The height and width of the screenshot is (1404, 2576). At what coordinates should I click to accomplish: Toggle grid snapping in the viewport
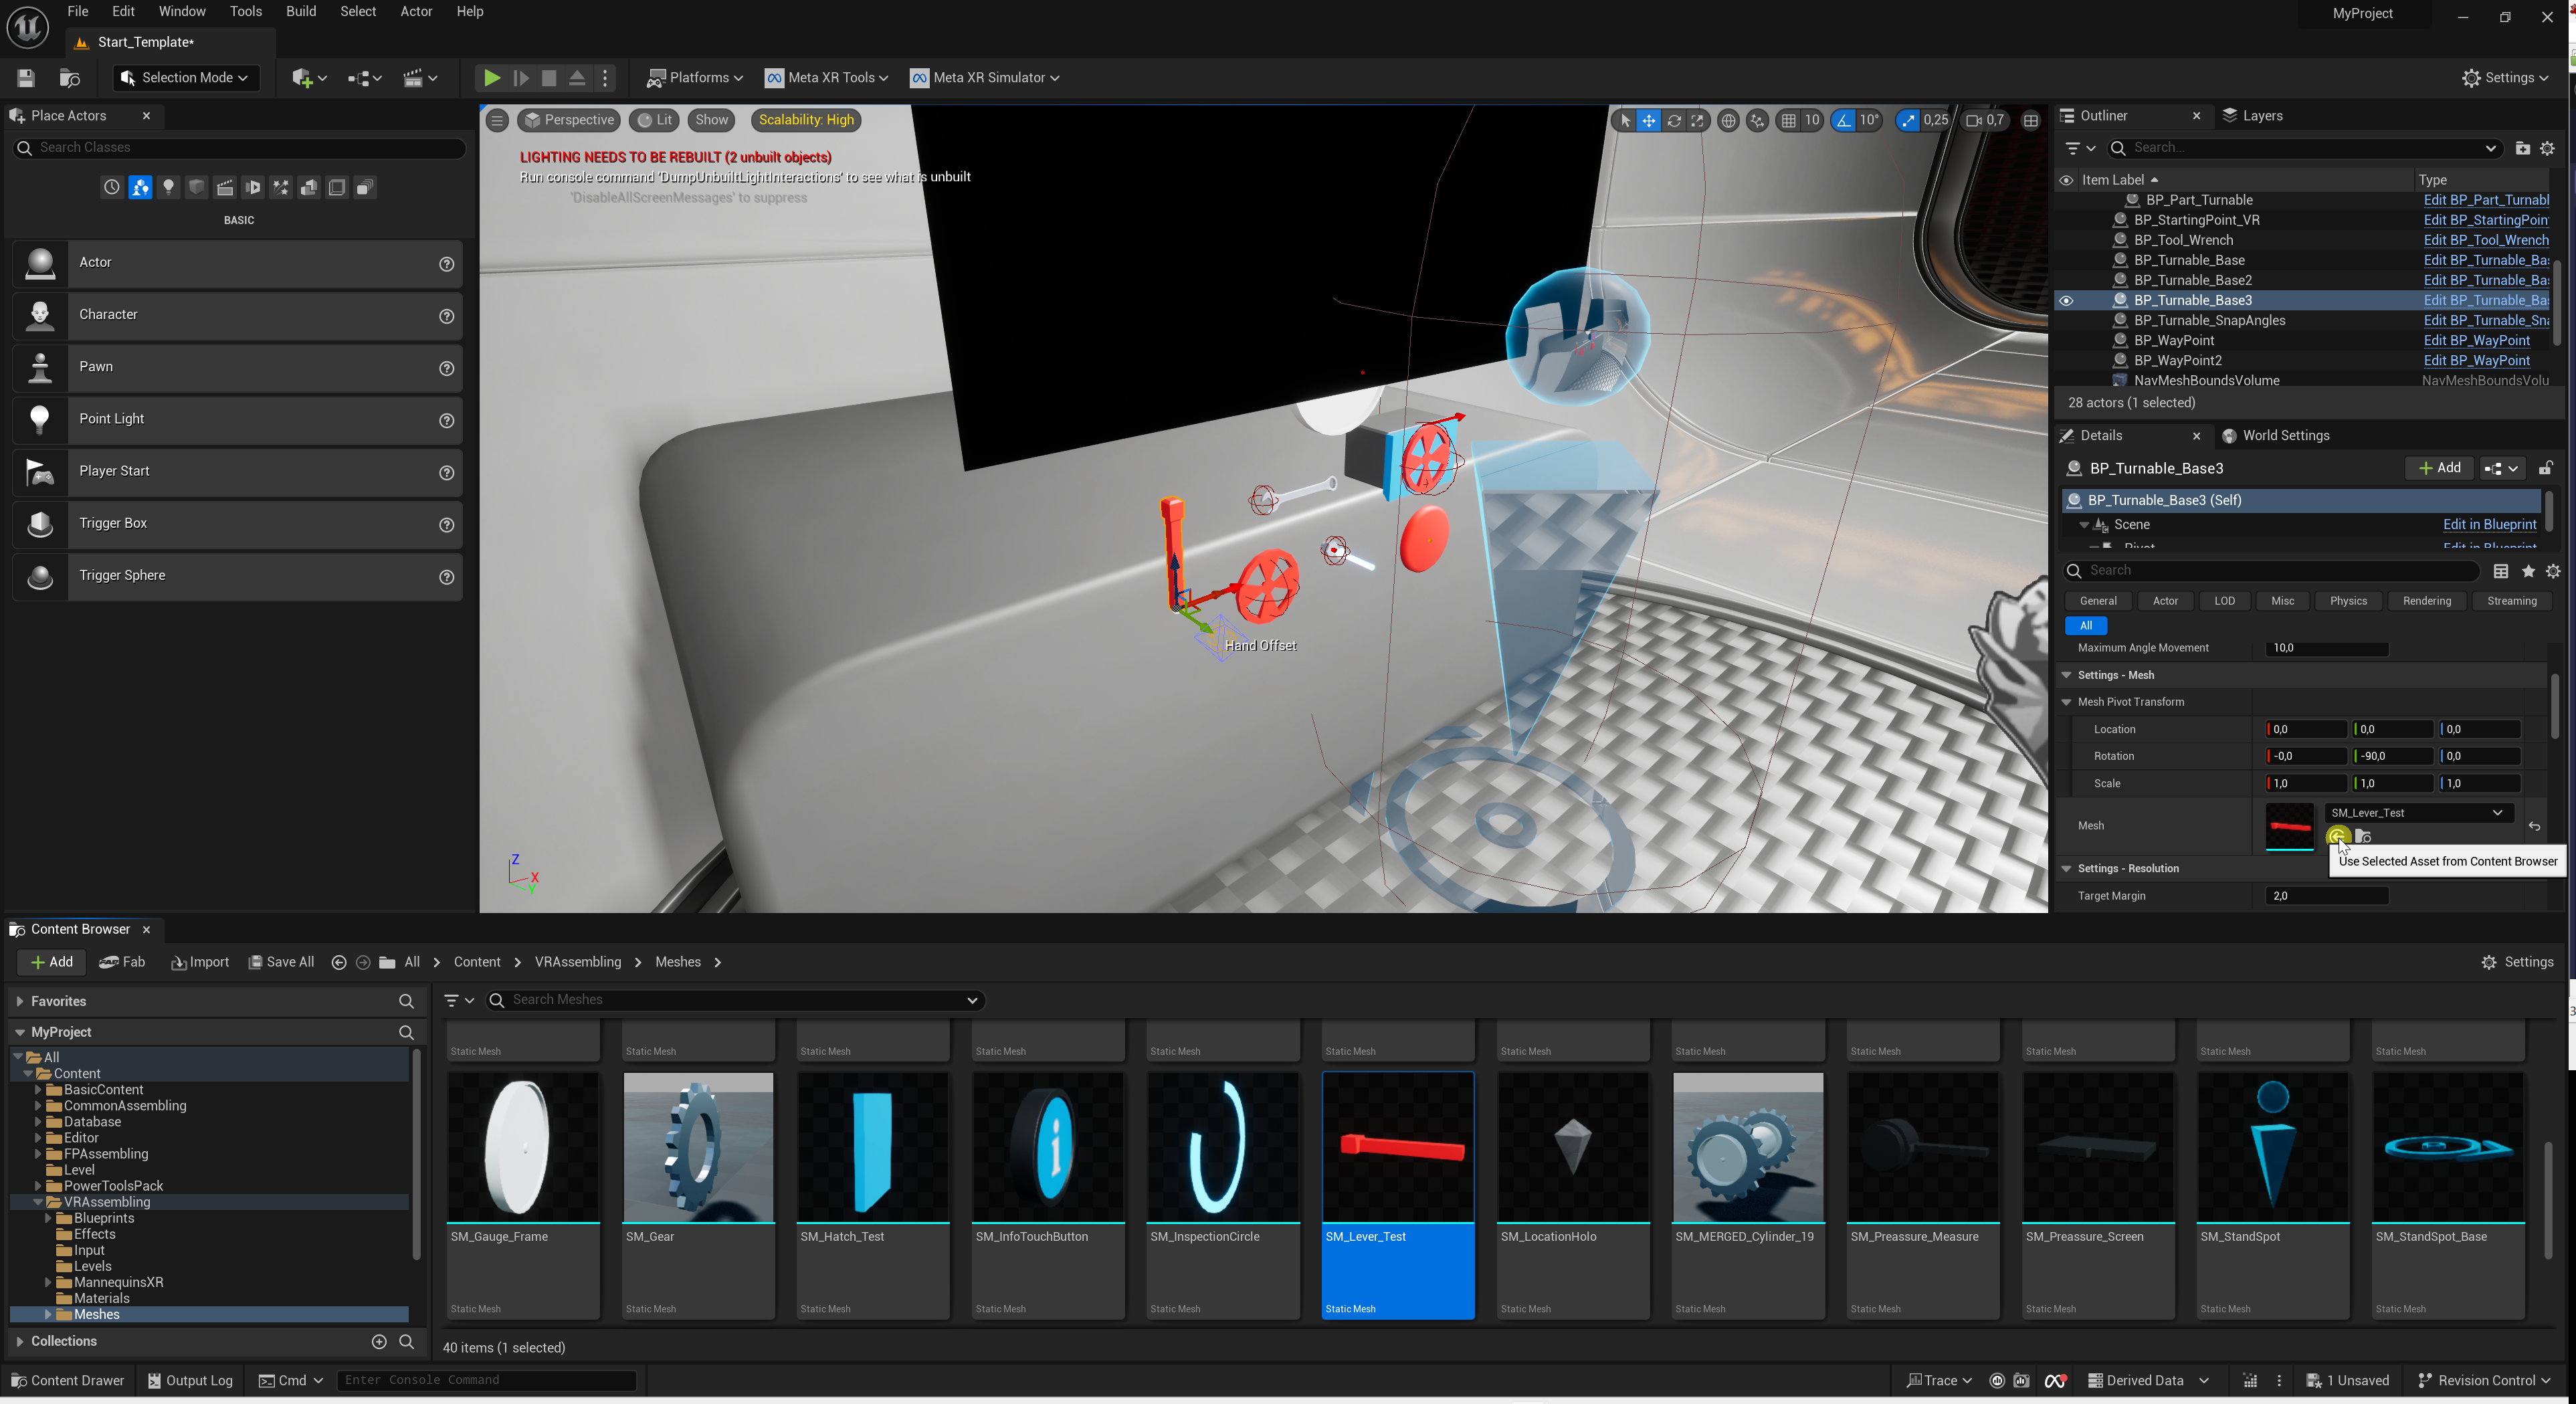(x=1788, y=120)
